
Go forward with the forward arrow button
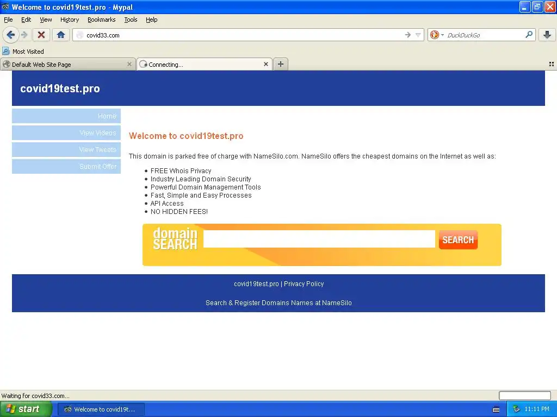[x=24, y=35]
